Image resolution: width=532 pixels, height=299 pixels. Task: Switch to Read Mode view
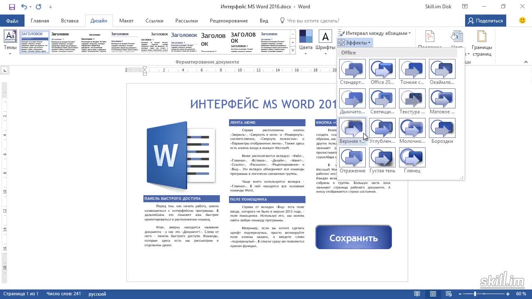pos(417,294)
